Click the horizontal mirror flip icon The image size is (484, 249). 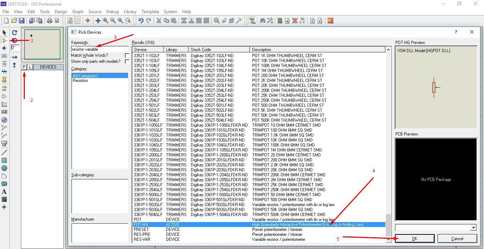point(15,57)
